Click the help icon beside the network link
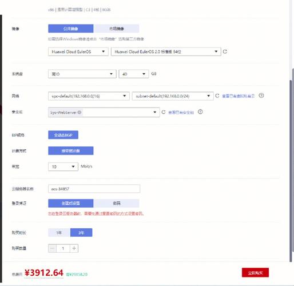Image resolution: width=294 pixels, height=286 pixels. [261, 96]
